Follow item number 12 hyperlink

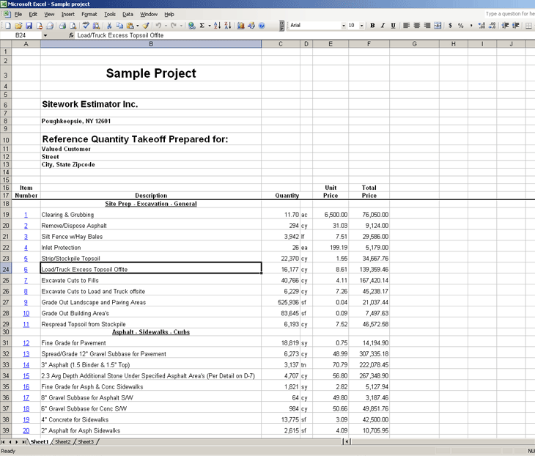(26, 343)
